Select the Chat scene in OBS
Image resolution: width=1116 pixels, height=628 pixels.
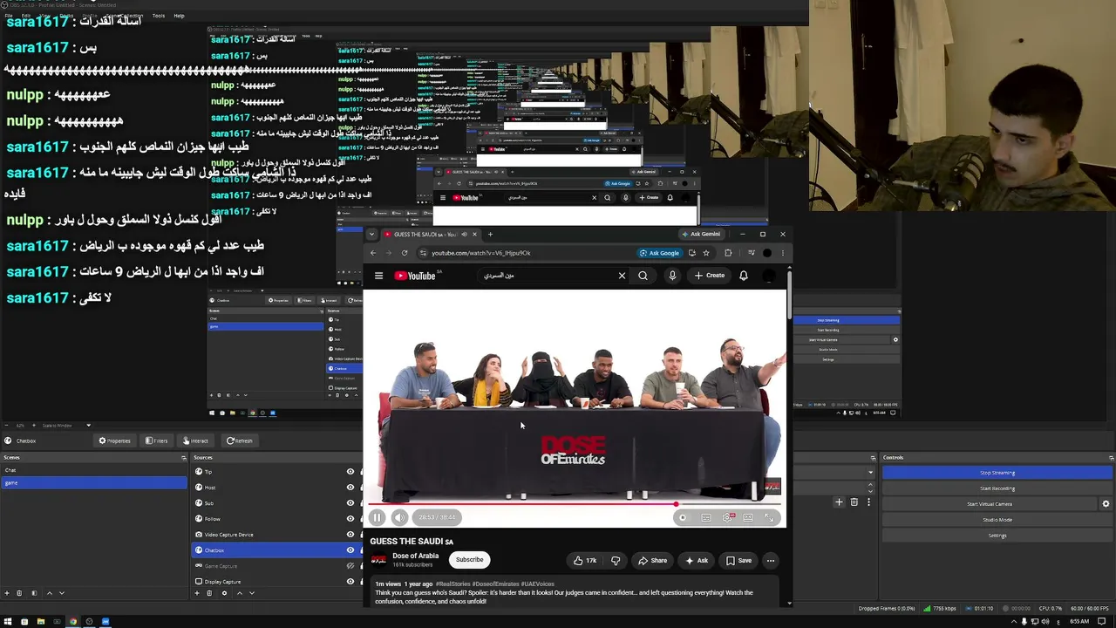pos(94,471)
